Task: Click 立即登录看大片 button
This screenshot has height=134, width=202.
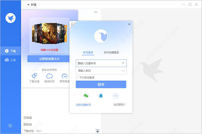Action: (x=48, y=59)
